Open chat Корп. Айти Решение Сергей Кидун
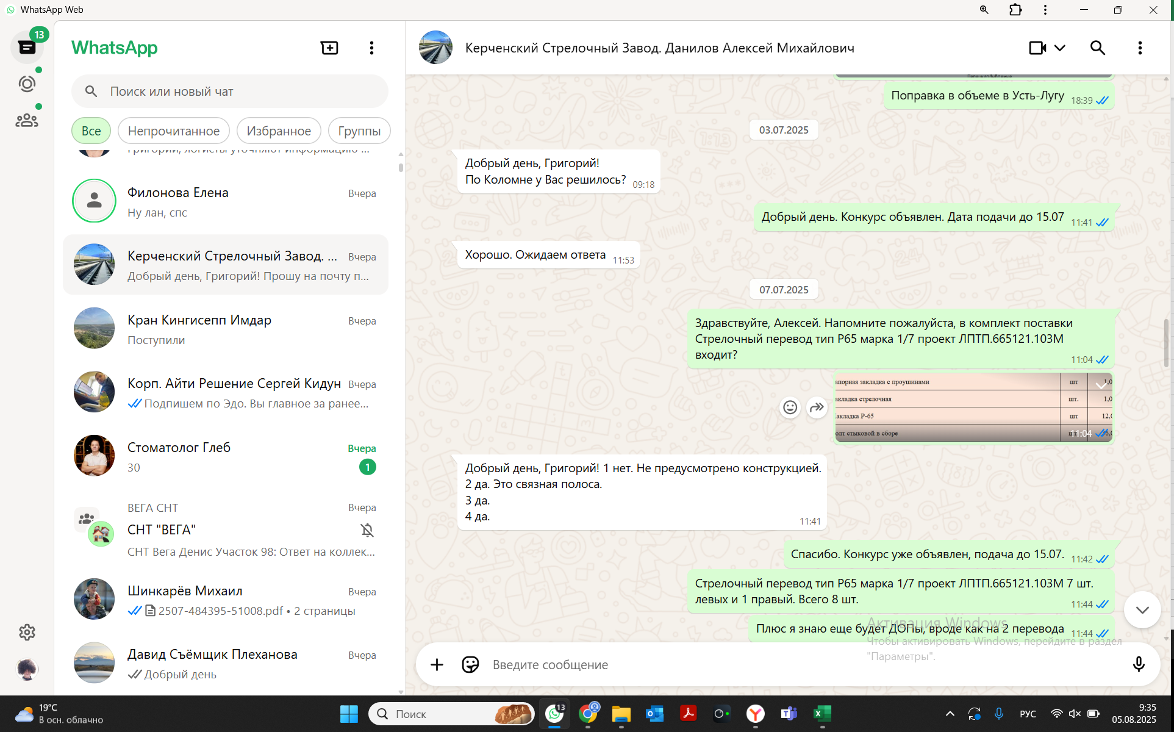The width and height of the screenshot is (1174, 732). pyautogui.click(x=226, y=392)
